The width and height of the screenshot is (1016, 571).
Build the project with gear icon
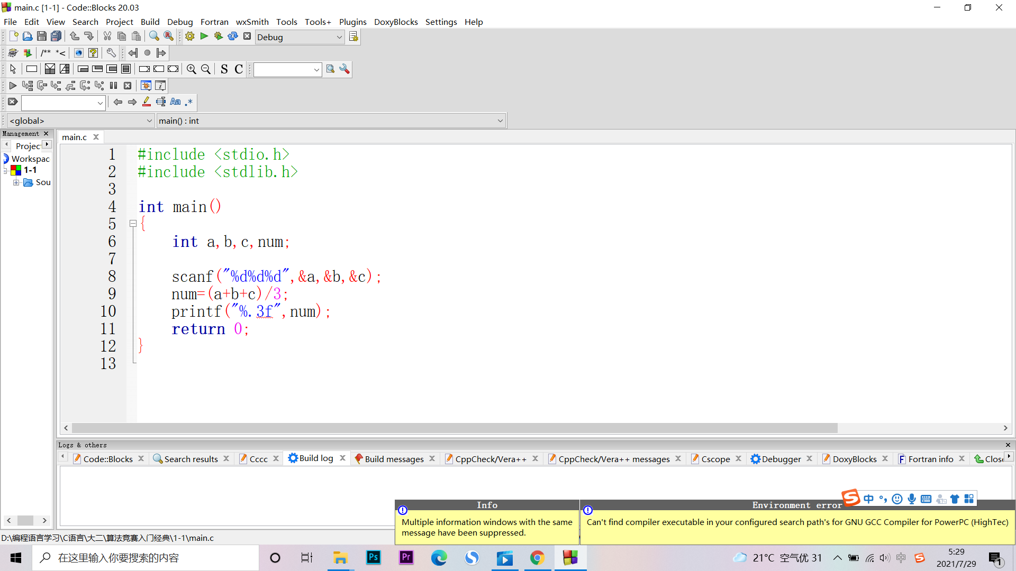point(189,36)
